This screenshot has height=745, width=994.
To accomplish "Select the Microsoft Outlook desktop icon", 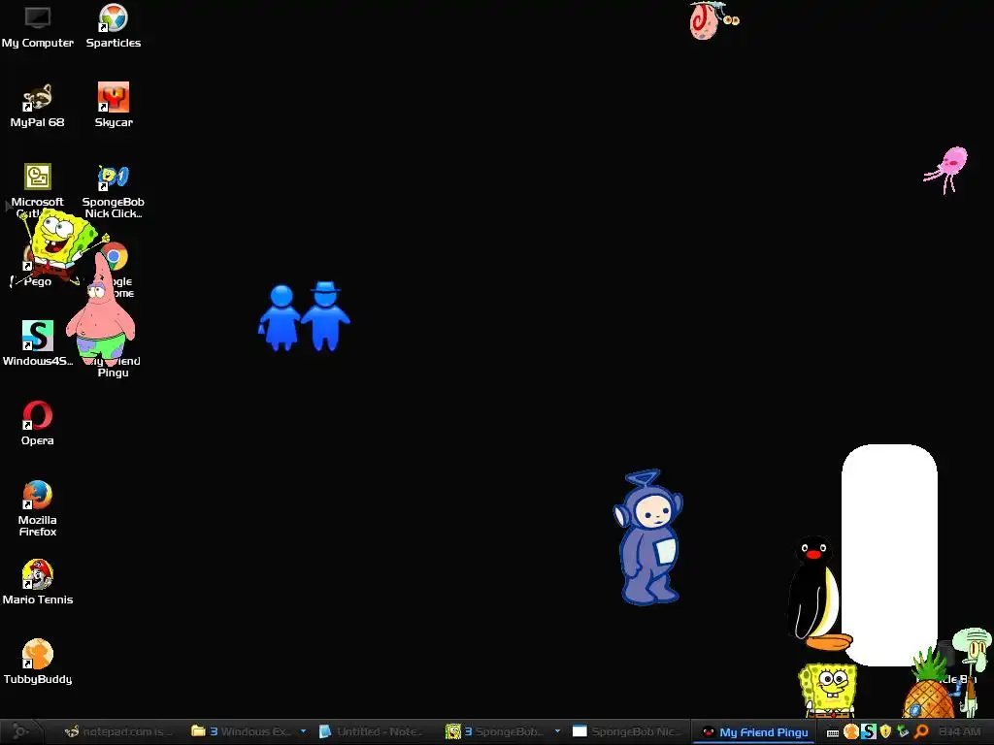I will (x=38, y=183).
